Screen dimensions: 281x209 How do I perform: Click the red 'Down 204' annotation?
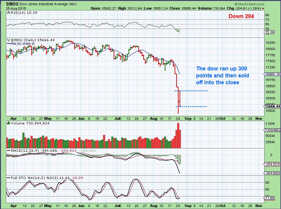coord(241,16)
